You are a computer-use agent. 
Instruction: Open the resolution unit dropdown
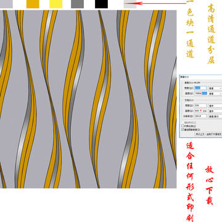[215, 117]
